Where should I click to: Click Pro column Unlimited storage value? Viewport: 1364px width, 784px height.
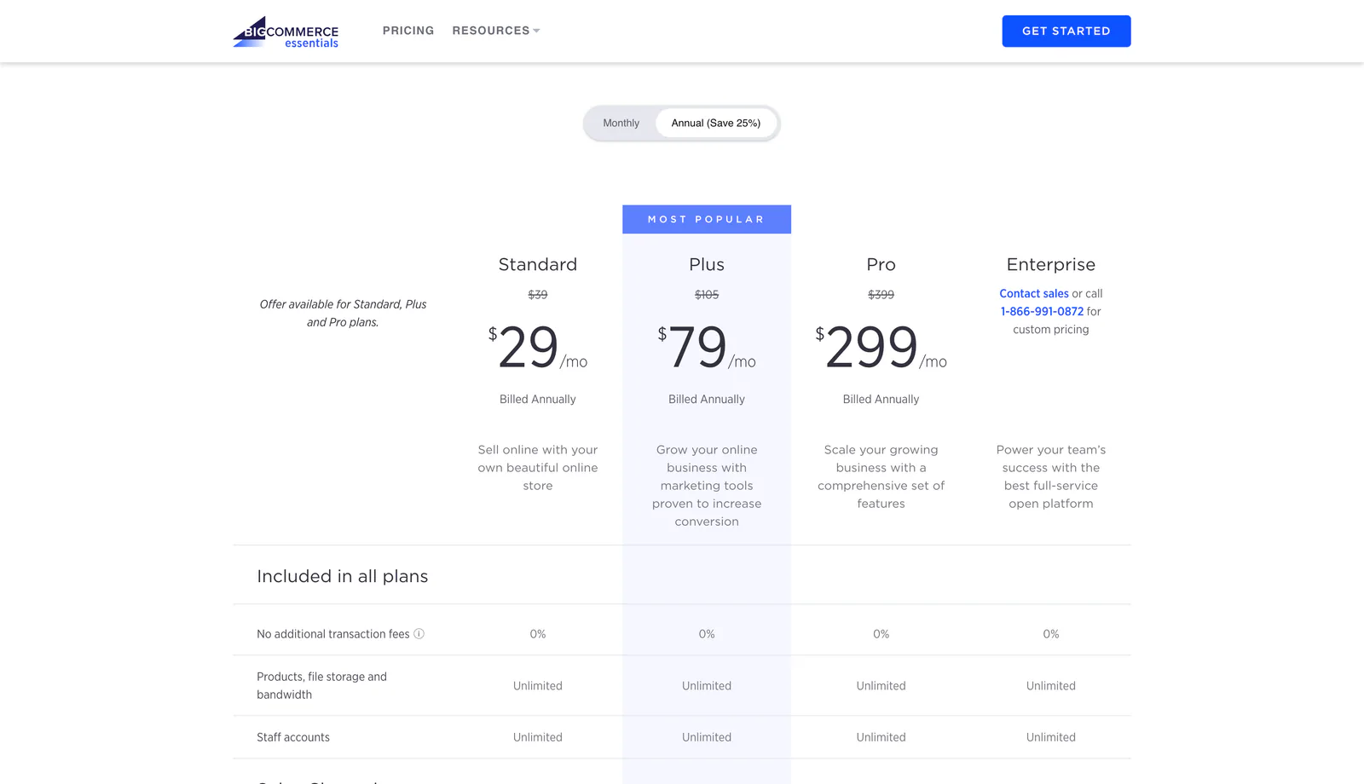[881, 686]
